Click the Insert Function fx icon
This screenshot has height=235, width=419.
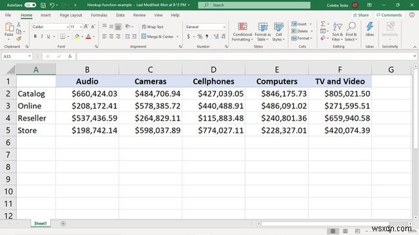coord(70,56)
